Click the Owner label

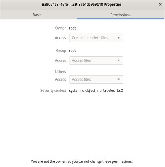click(61, 28)
